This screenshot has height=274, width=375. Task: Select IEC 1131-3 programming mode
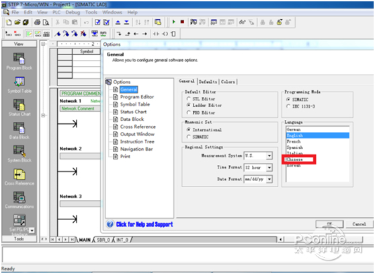point(288,106)
